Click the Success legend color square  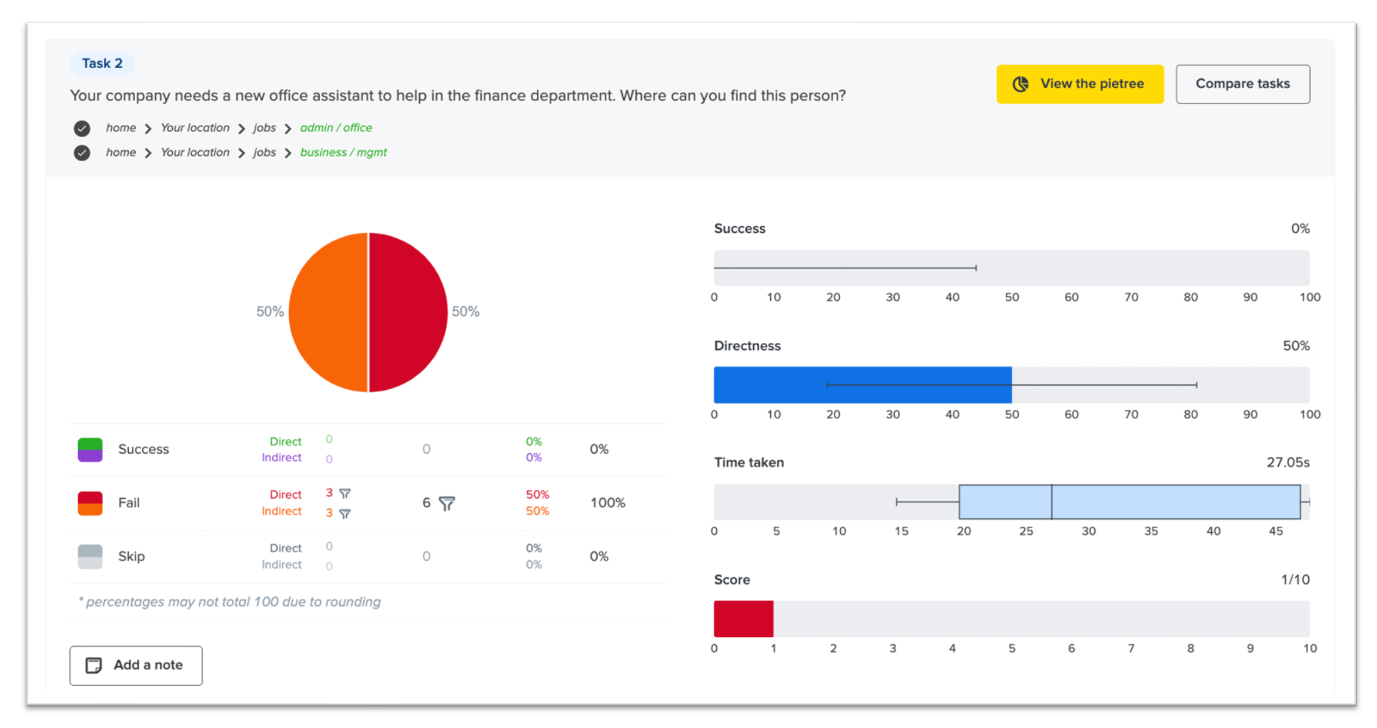(x=90, y=449)
